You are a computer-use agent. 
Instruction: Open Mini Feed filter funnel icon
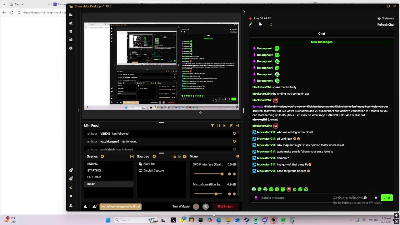pos(212,126)
